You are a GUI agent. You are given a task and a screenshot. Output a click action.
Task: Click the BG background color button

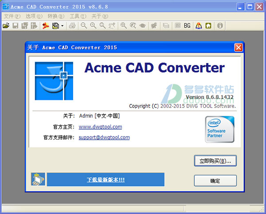(x=187, y=26)
